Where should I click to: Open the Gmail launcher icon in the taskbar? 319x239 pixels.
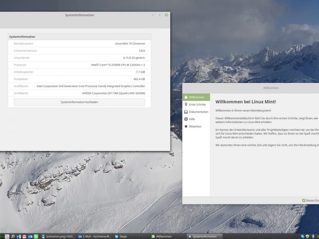click(x=24, y=236)
